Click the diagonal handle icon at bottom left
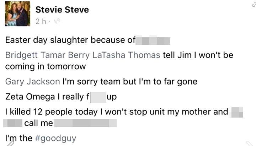This screenshot has width=256, height=146. coord(11,144)
